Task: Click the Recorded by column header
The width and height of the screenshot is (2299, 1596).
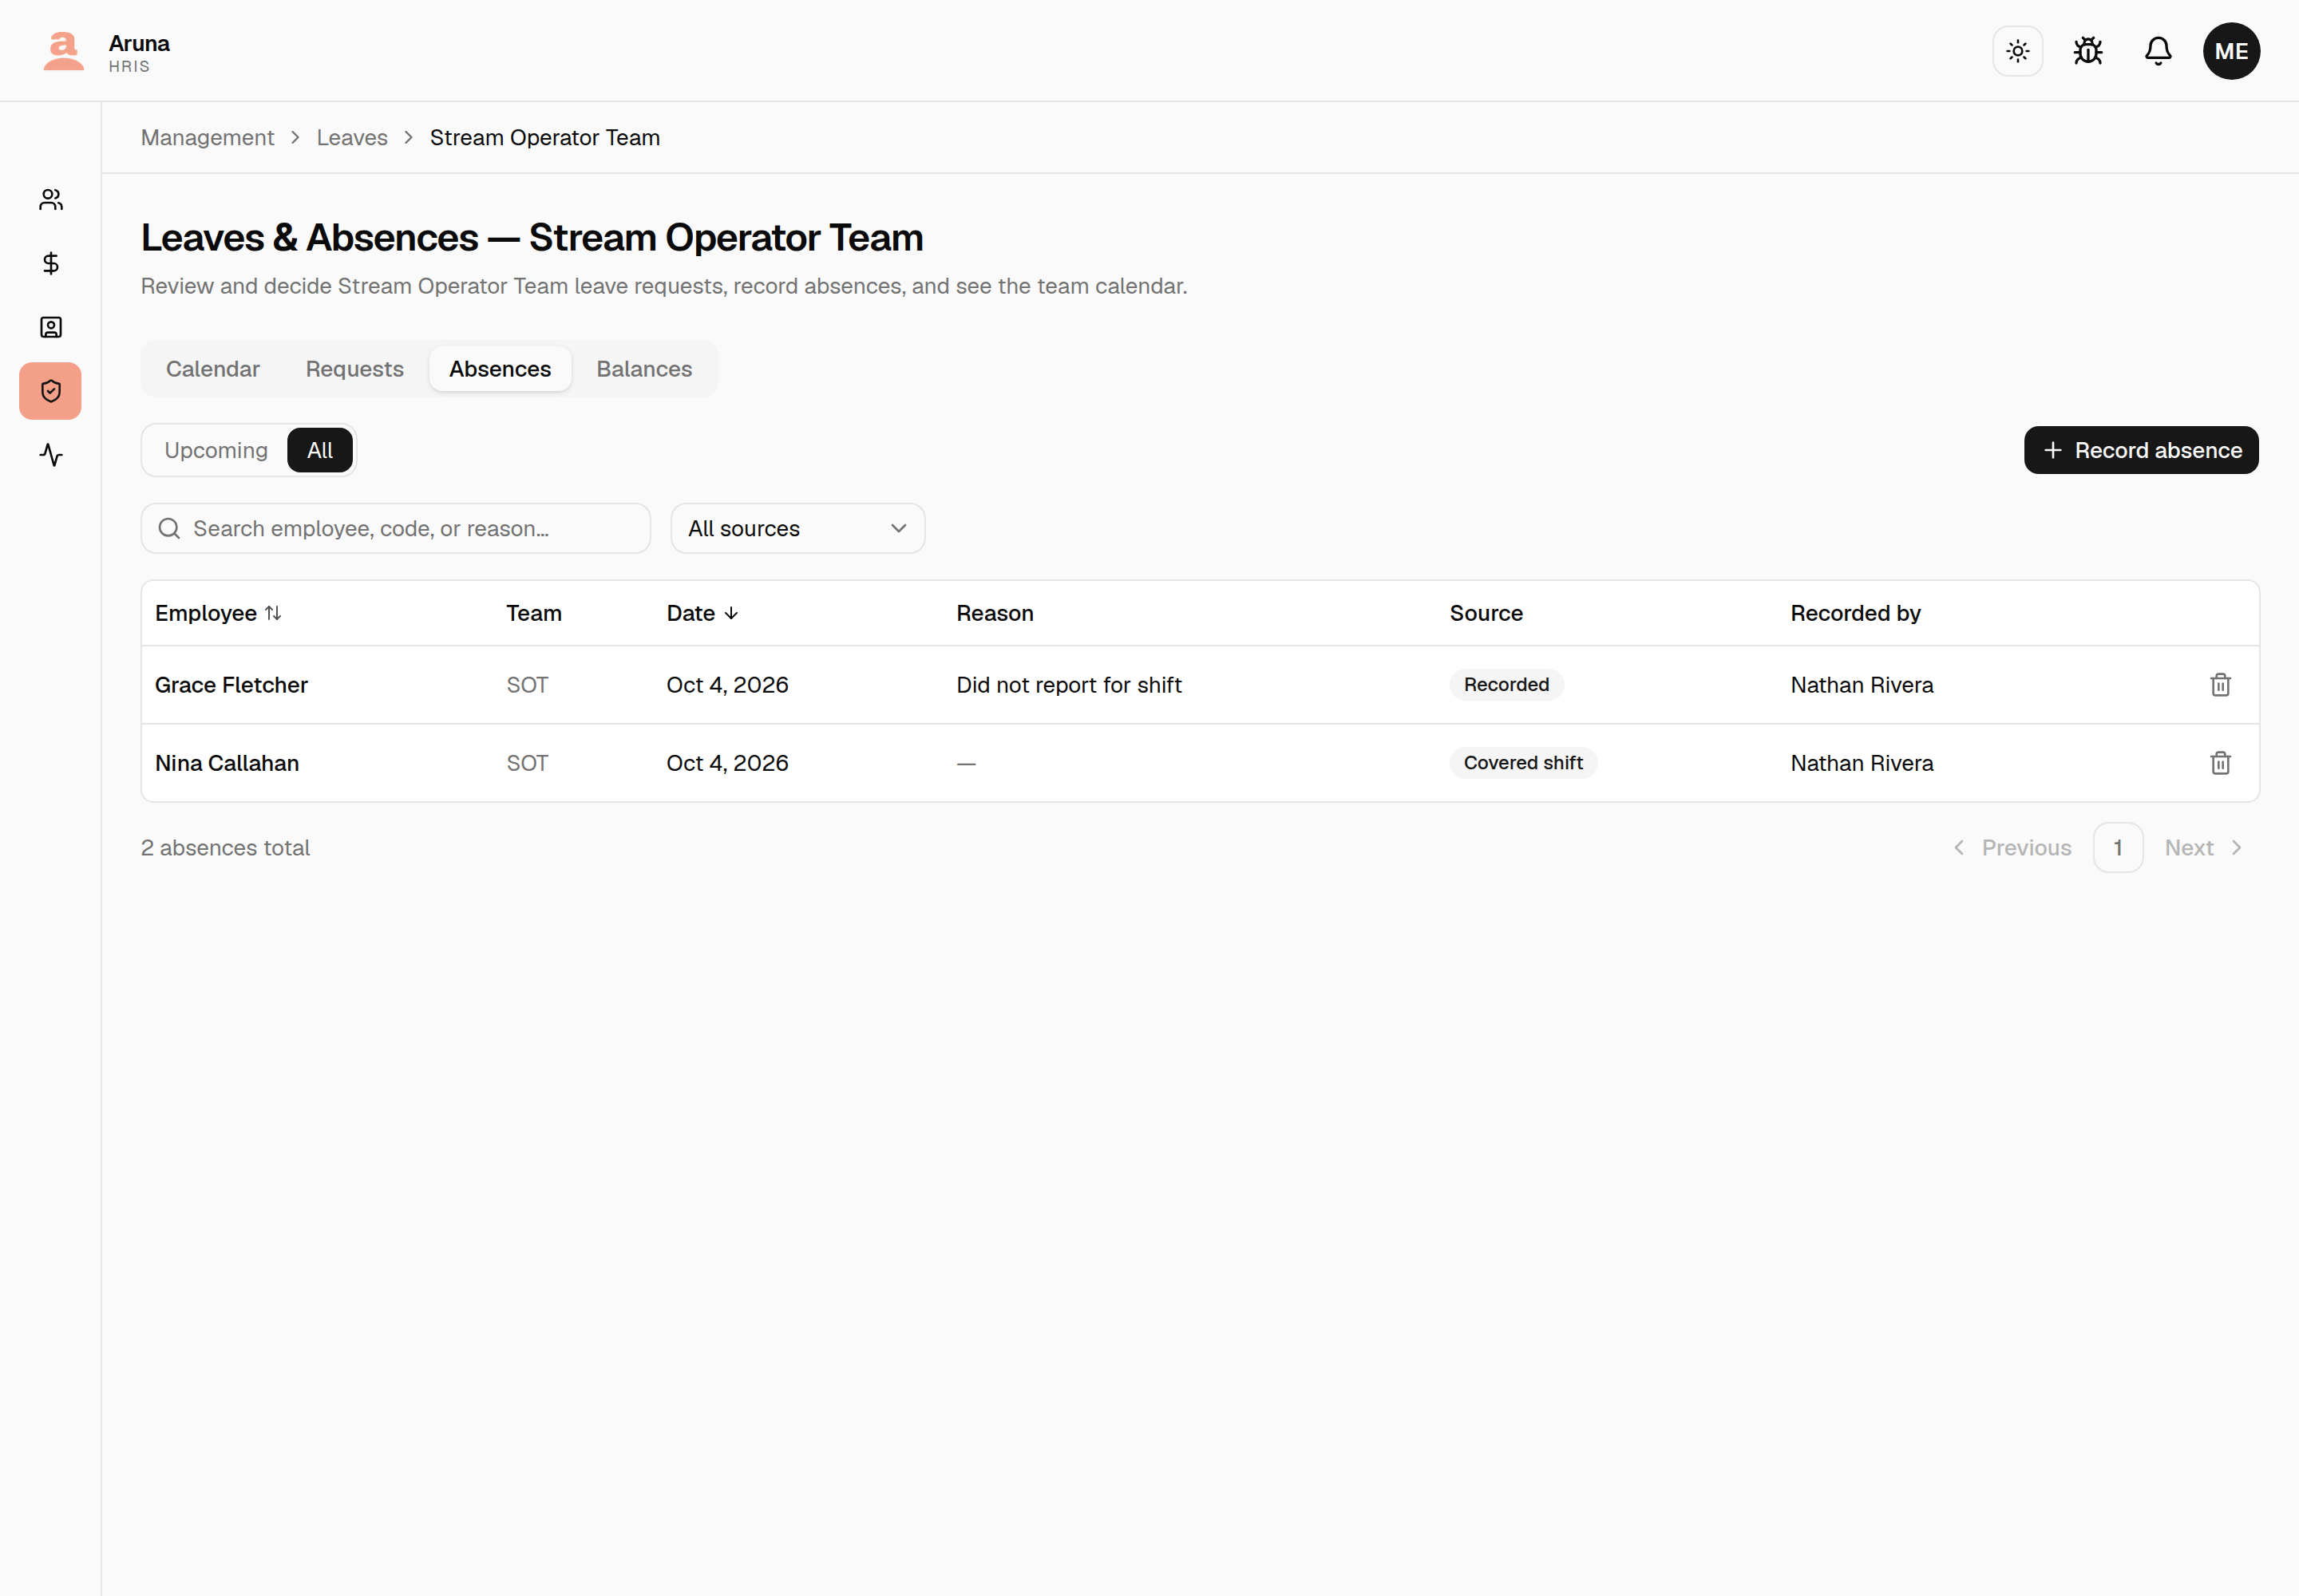Action: (1855, 613)
